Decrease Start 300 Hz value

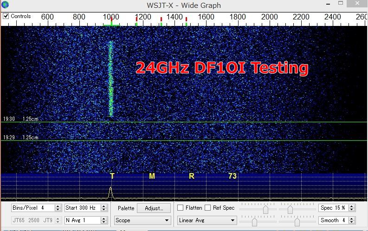[x=104, y=210]
